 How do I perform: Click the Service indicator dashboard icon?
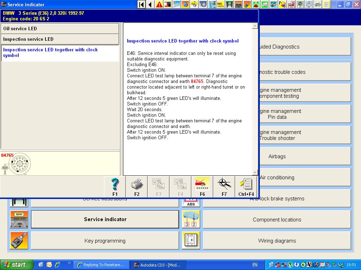[x=19, y=219]
